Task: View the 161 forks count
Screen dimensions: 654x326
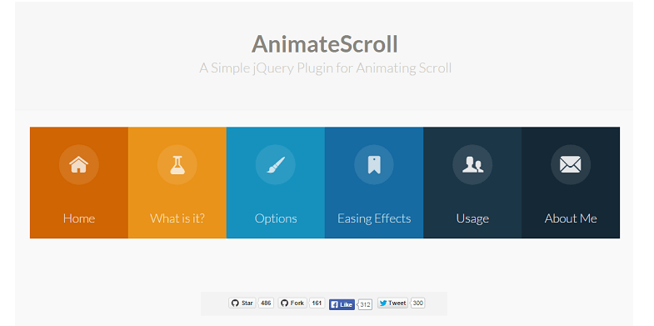Action: [317, 303]
